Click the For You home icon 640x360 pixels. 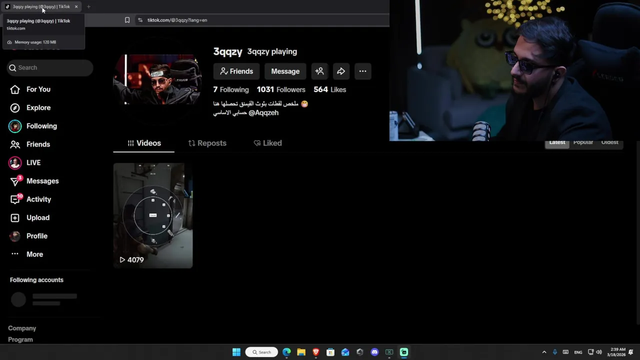tap(15, 89)
